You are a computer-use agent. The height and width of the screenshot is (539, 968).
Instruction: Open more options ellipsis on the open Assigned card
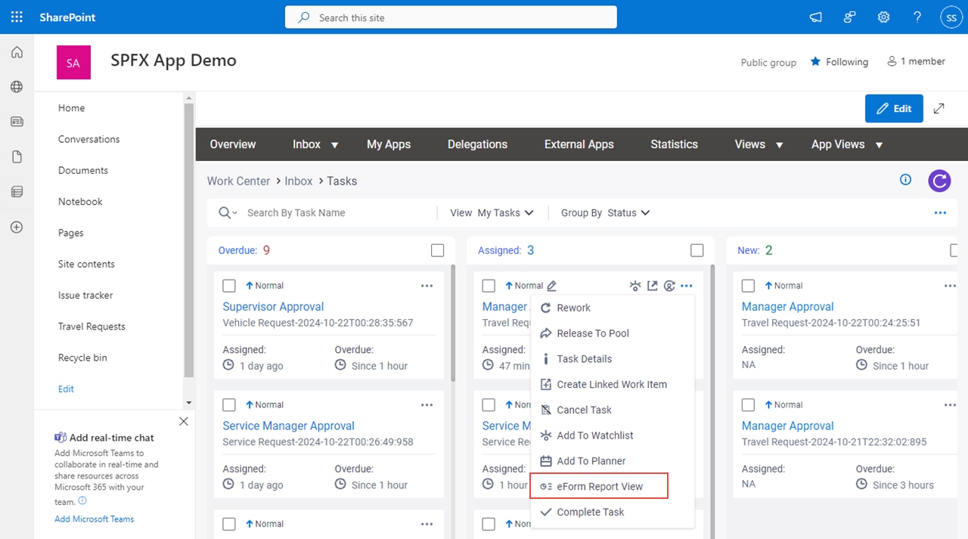[687, 286]
